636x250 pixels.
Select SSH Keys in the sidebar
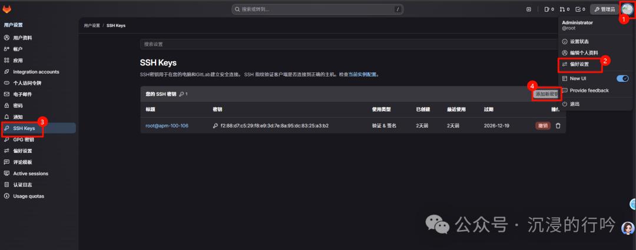[38, 128]
